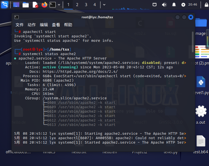Select the level1.py Python file icon
The width and height of the screenshot is (209, 166).
(x=201, y=82)
